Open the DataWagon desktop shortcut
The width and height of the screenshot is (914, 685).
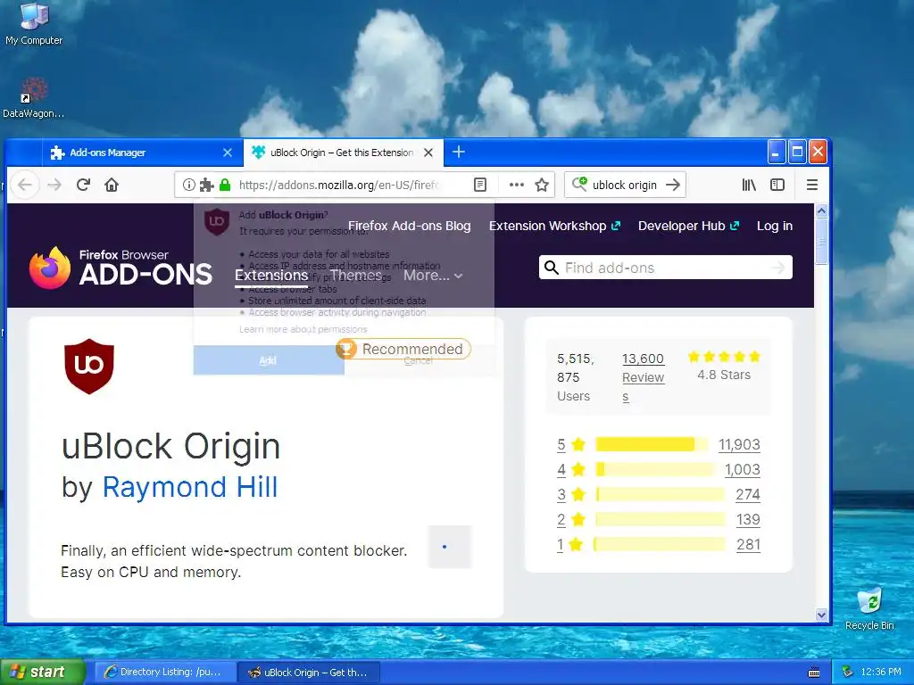[x=33, y=98]
